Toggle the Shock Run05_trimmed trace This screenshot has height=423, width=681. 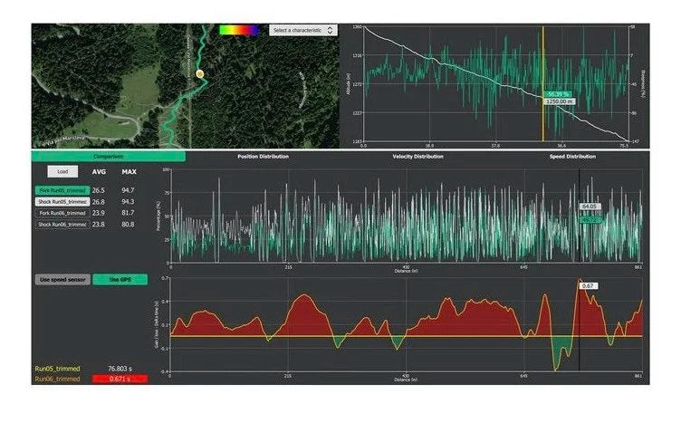click(x=60, y=201)
